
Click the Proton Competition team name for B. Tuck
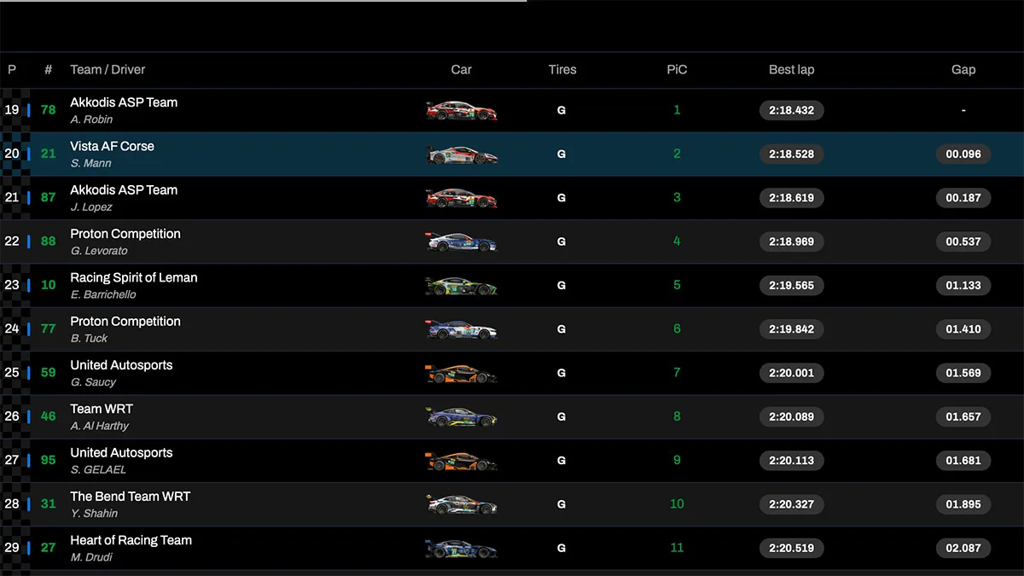point(125,322)
